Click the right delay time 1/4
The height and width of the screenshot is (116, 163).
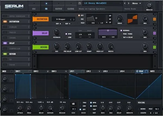point(89,34)
